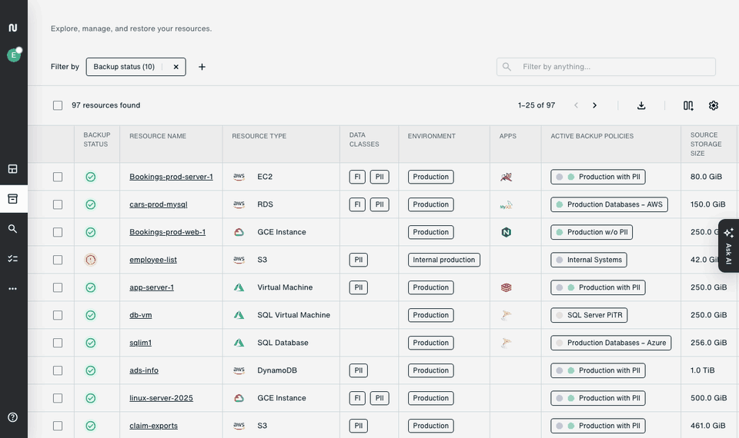Screen dimensions: 739x438
Task: Open the dashboard icon in sidebar
Action: click(13, 169)
